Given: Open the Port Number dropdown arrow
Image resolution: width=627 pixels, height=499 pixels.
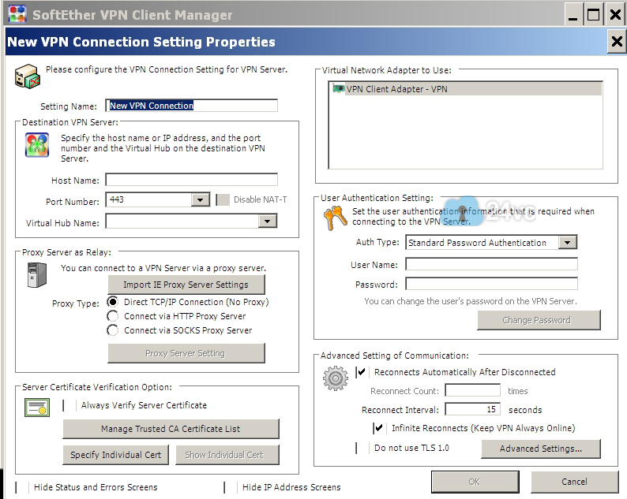Looking at the screenshot, I should click(201, 199).
